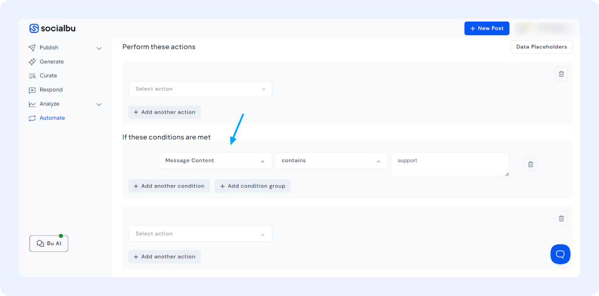Image resolution: width=599 pixels, height=296 pixels.
Task: Open the contains operator dropdown
Action: click(331, 160)
